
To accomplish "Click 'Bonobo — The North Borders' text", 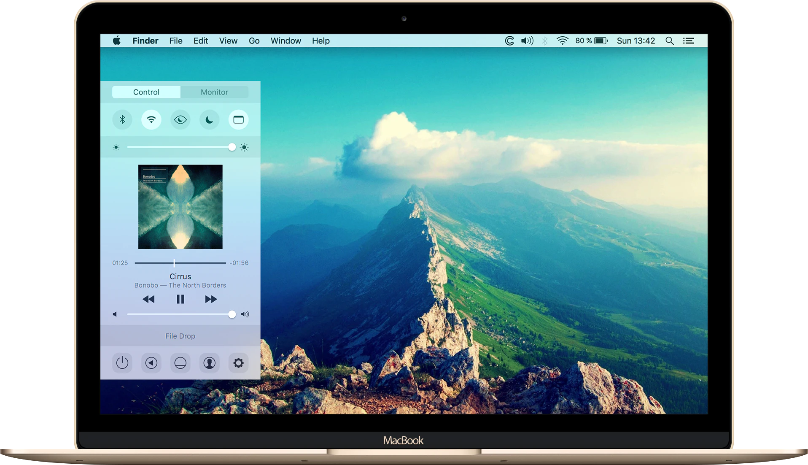I will (x=180, y=285).
